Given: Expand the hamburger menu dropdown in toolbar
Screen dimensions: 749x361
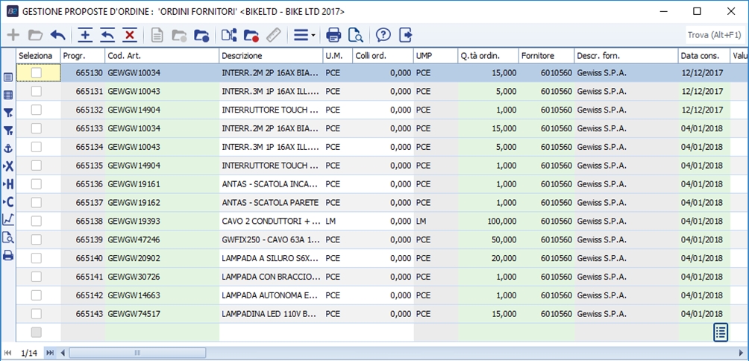Looking at the screenshot, I should tap(304, 35).
